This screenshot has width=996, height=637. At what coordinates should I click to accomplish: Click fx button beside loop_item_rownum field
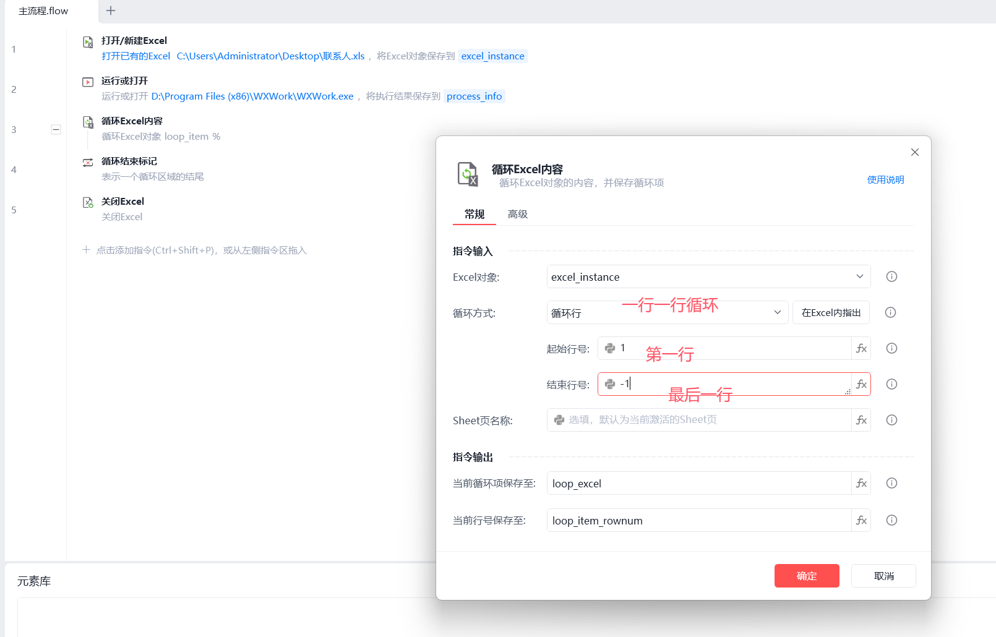[861, 520]
